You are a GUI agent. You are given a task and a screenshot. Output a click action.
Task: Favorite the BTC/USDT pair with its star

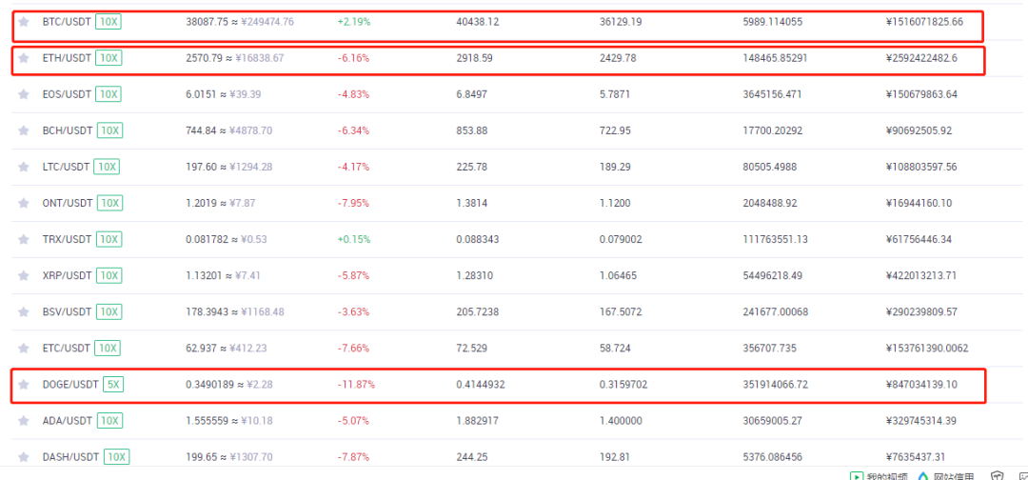coord(24,22)
